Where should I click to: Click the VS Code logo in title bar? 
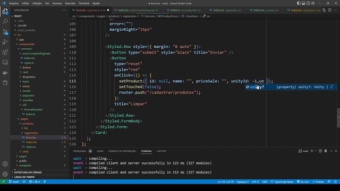tap(4, 3)
